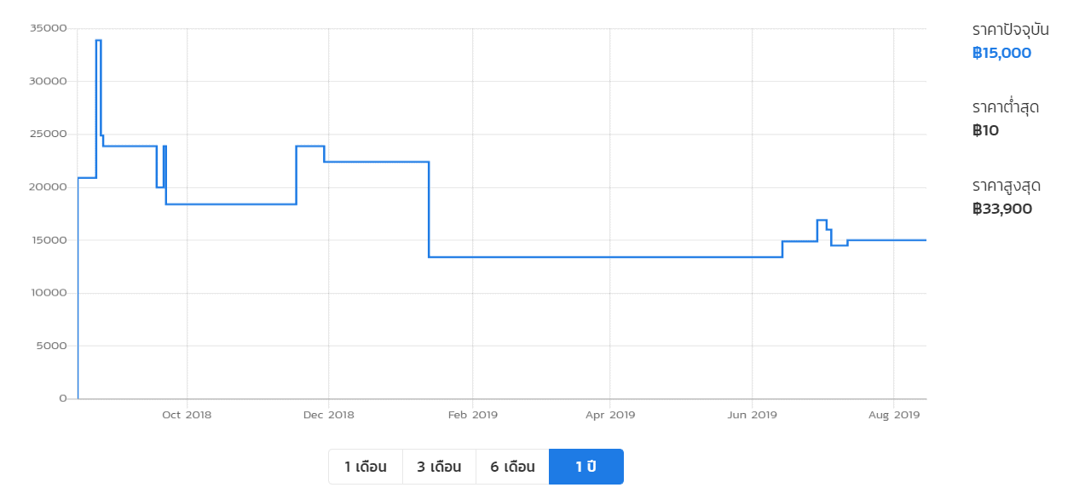Click the long flat 13400 price segment
The image size is (1073, 499).
coord(605,256)
